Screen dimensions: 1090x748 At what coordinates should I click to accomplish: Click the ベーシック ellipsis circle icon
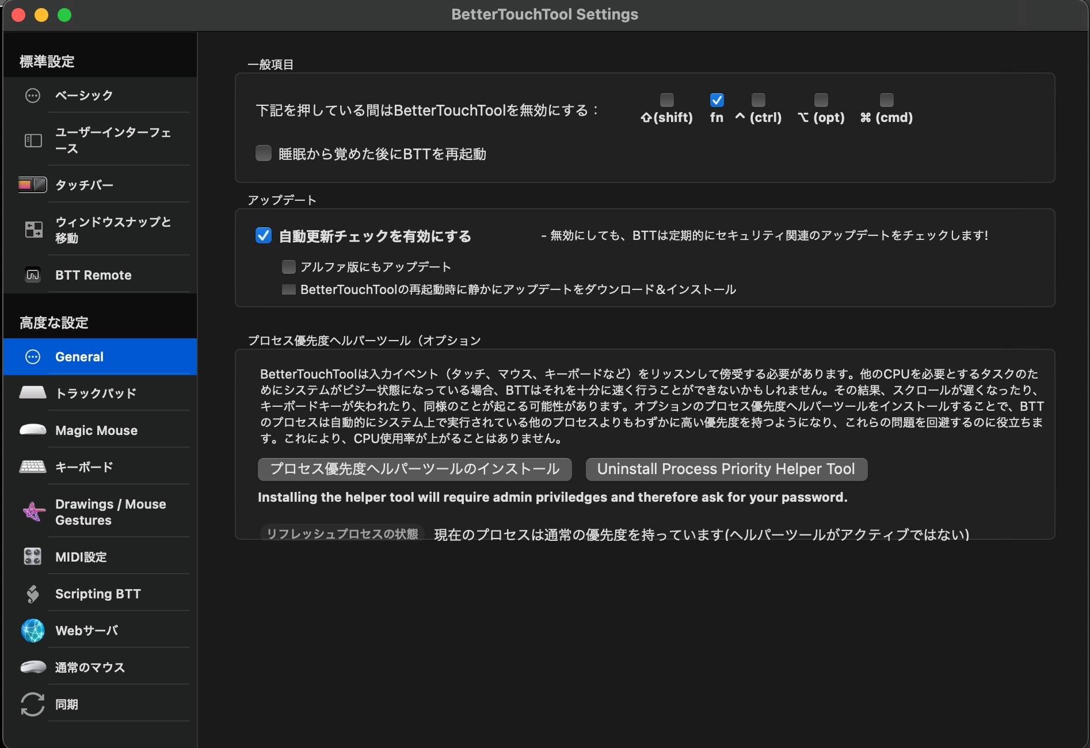pos(33,96)
